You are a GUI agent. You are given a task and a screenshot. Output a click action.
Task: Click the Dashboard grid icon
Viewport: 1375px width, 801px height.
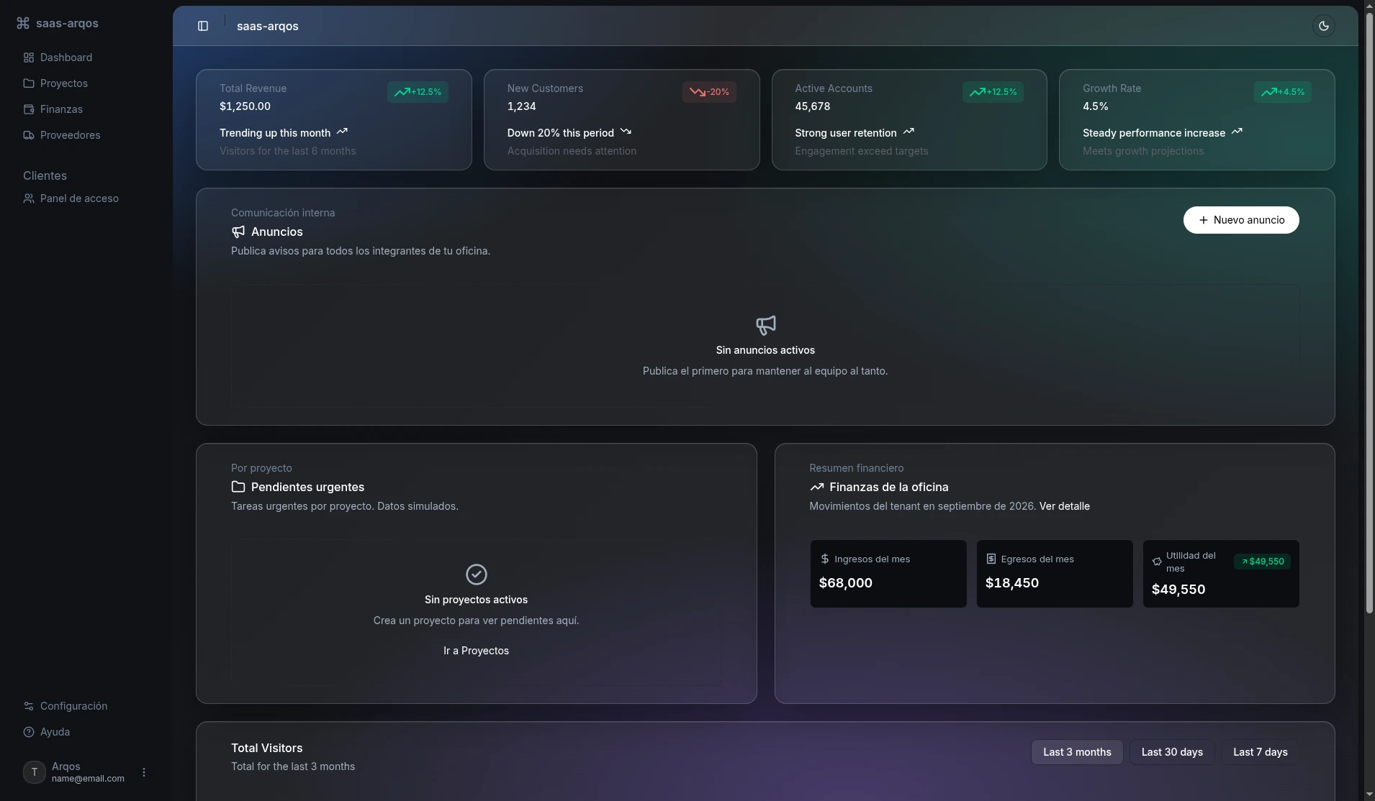29,58
